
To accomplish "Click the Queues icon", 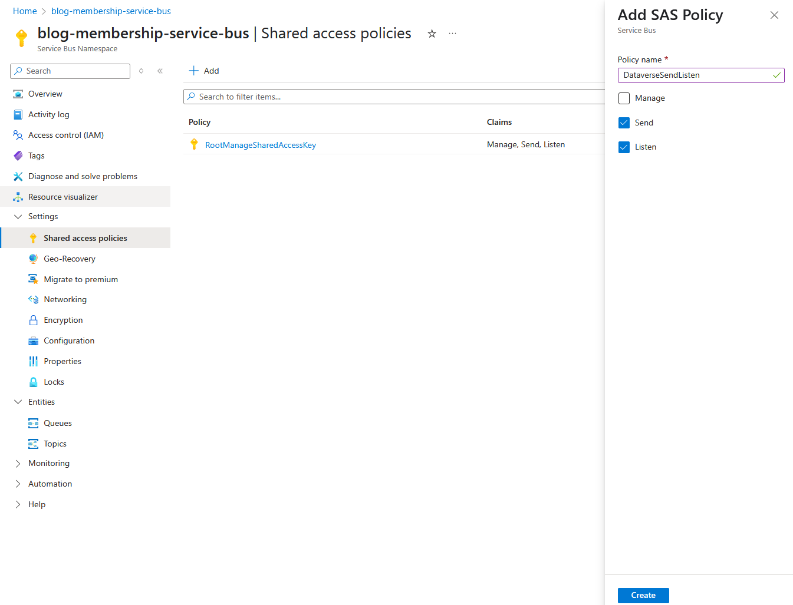I will pyautogui.click(x=34, y=424).
